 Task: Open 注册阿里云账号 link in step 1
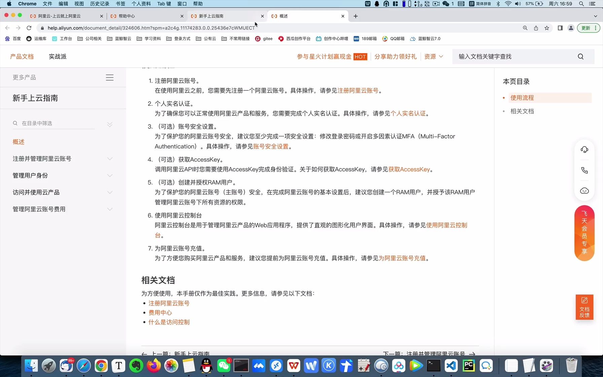click(358, 91)
